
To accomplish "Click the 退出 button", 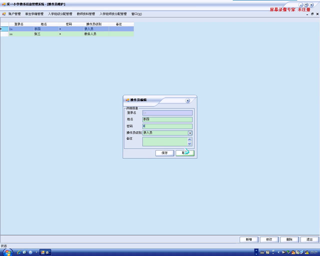I will [310, 239].
